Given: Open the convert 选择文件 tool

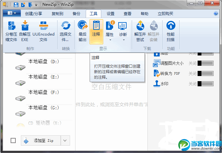Looking at the screenshot, I should point(66,31).
